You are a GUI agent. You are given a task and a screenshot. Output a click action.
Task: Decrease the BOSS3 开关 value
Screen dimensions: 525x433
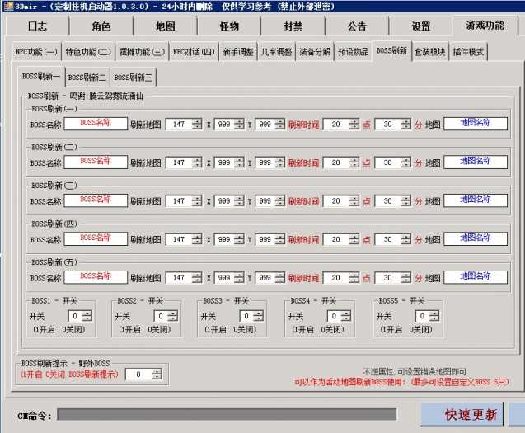tap(258, 319)
